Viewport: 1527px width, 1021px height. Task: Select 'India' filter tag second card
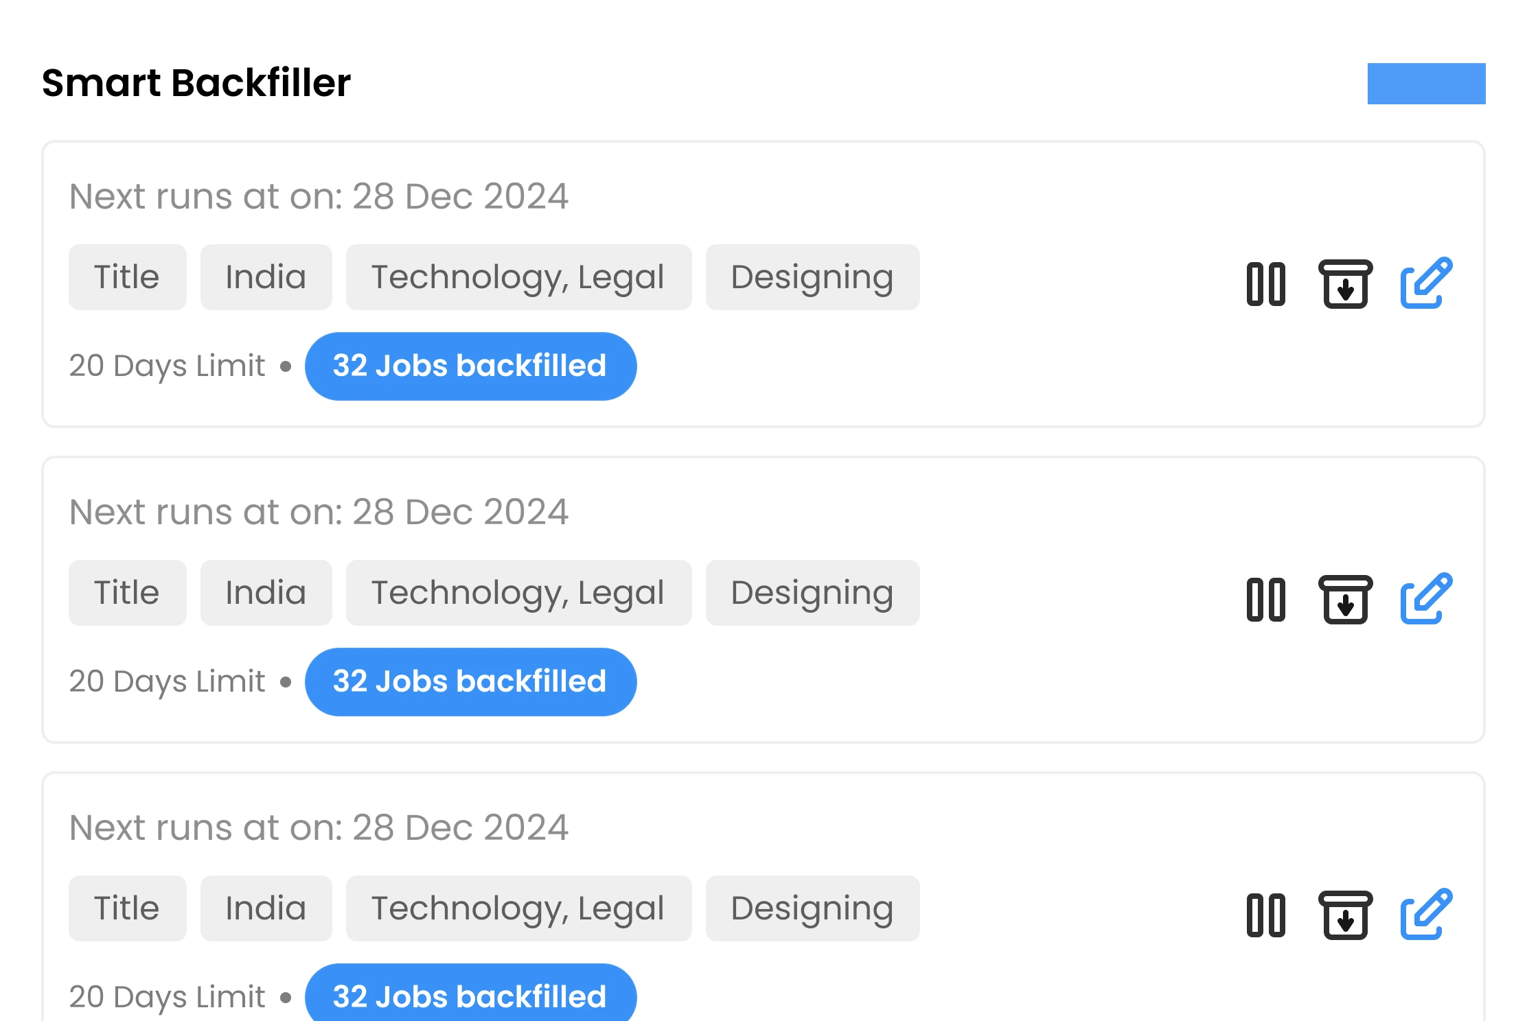266,593
